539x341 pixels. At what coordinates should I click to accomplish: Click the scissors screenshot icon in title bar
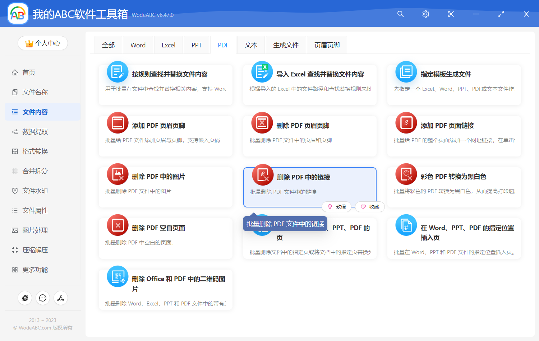point(451,14)
